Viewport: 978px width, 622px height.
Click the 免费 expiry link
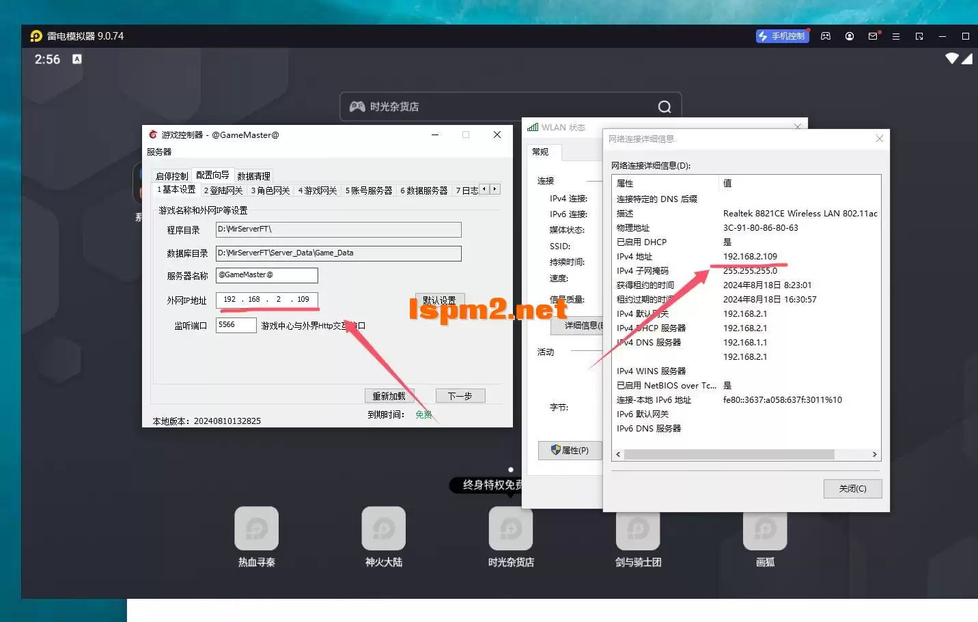coord(423,414)
